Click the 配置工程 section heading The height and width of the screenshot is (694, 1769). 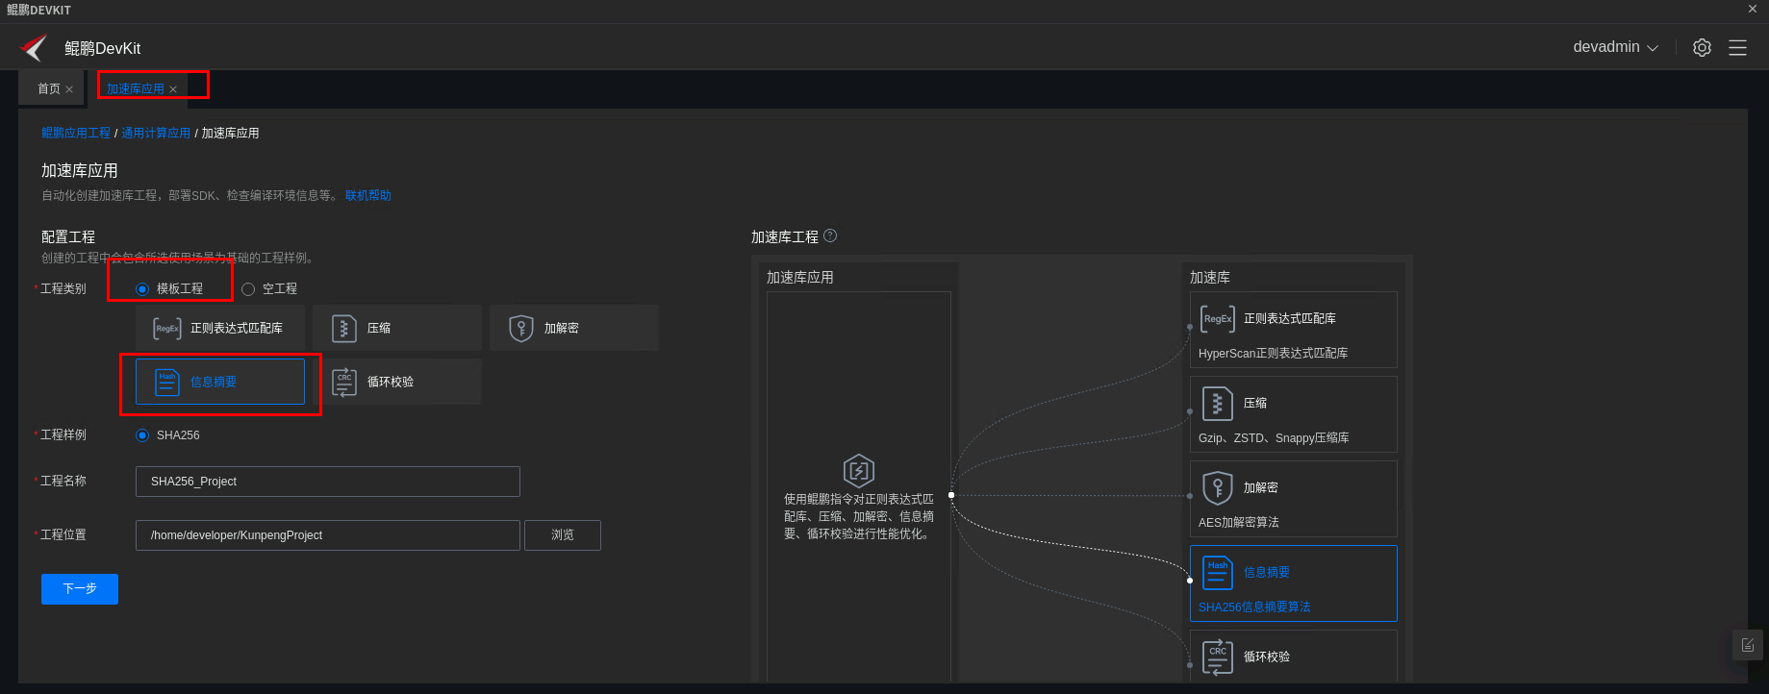[68, 236]
